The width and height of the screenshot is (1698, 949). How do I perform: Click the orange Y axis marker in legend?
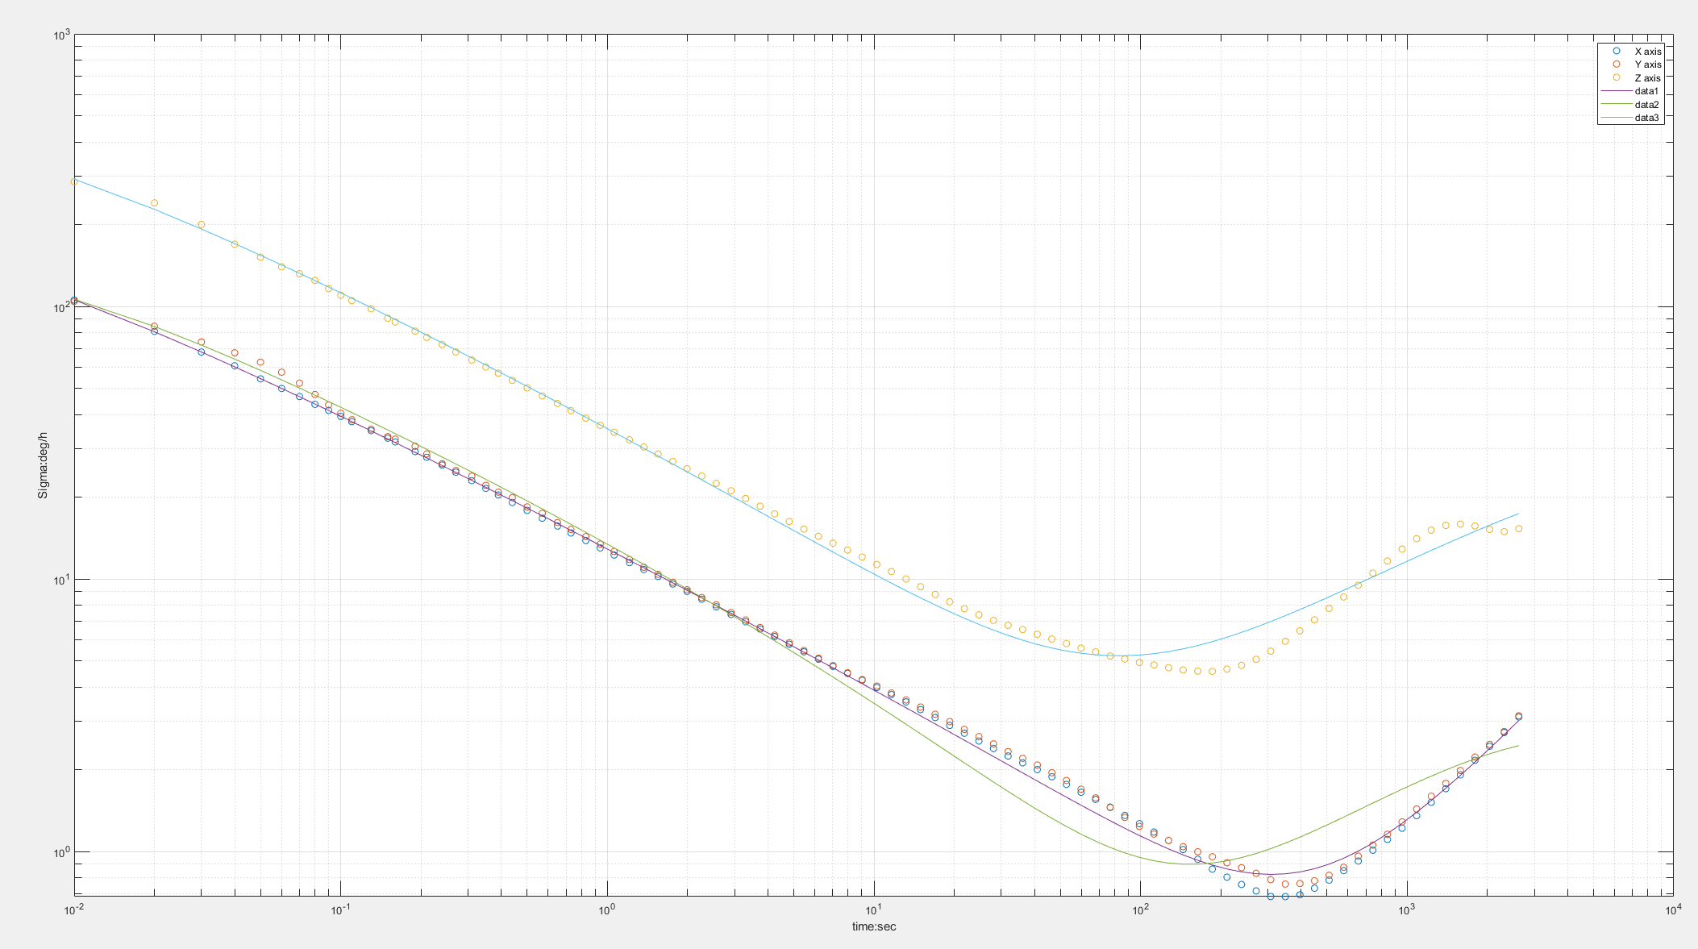1616,65
